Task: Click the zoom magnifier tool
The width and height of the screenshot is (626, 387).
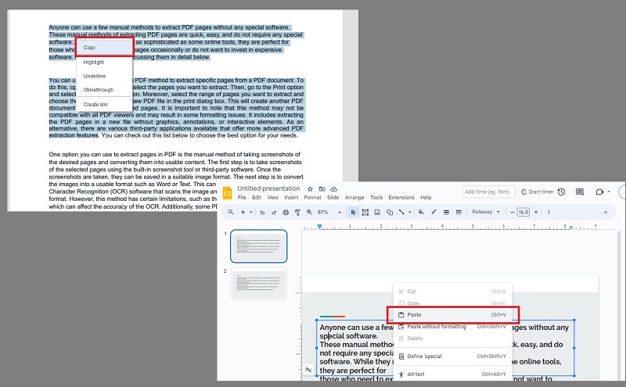Action: point(309,212)
